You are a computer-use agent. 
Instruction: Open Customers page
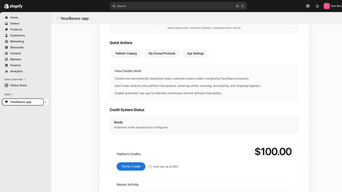(17, 35)
